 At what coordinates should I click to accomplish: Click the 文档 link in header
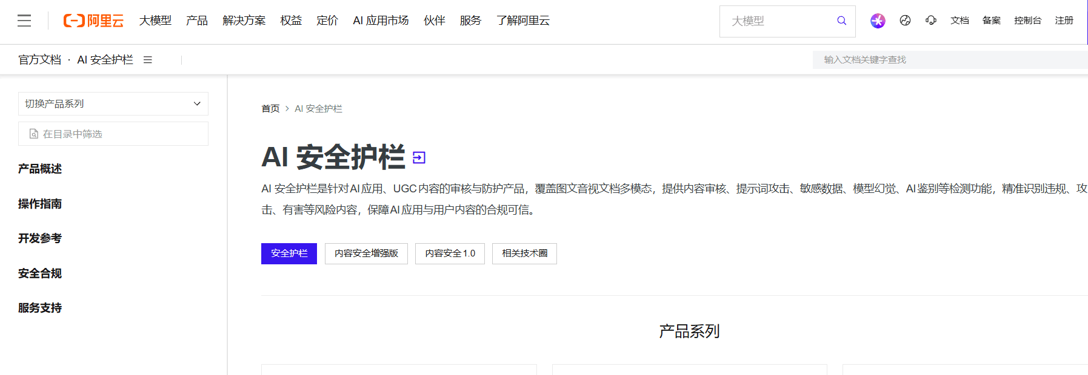960,21
